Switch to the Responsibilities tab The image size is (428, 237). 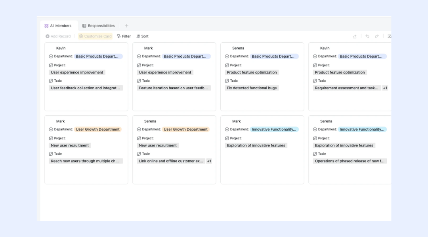(99, 26)
